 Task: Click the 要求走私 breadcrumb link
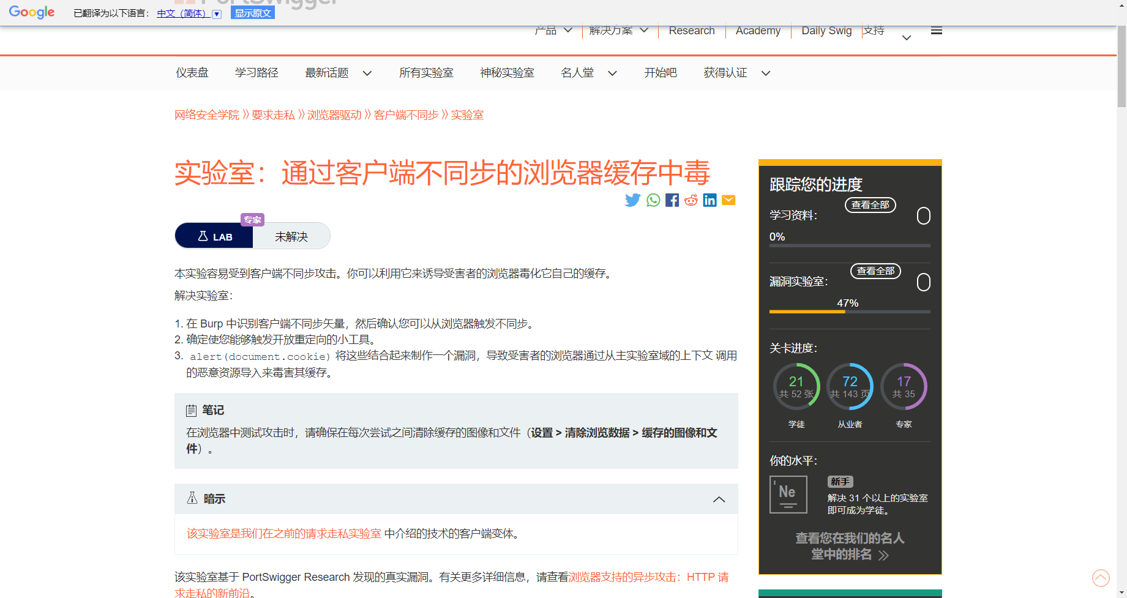tap(273, 115)
